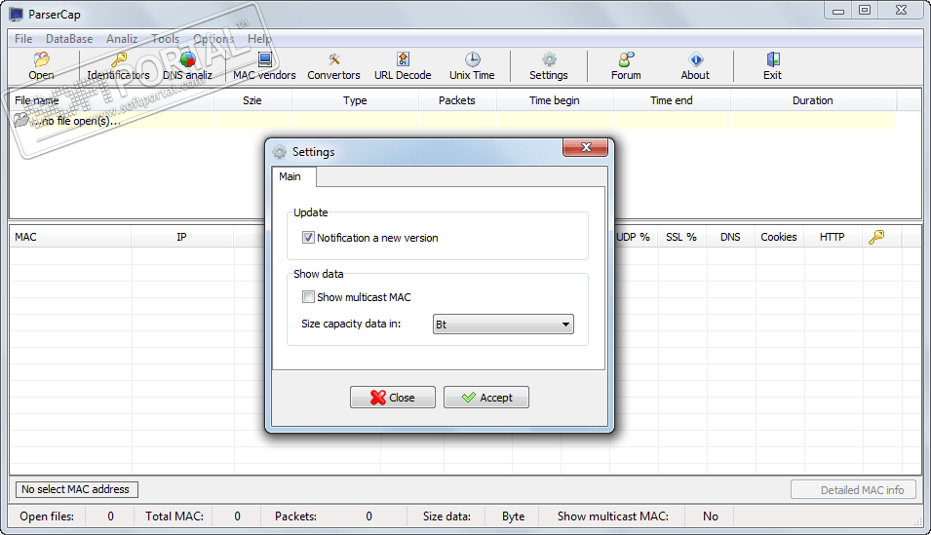The width and height of the screenshot is (931, 535).
Task: Click the Settings toolbar gear icon
Action: [x=549, y=59]
